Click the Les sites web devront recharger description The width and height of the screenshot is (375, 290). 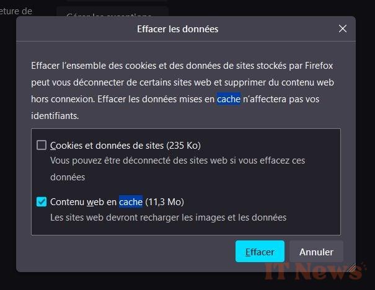coord(168,217)
